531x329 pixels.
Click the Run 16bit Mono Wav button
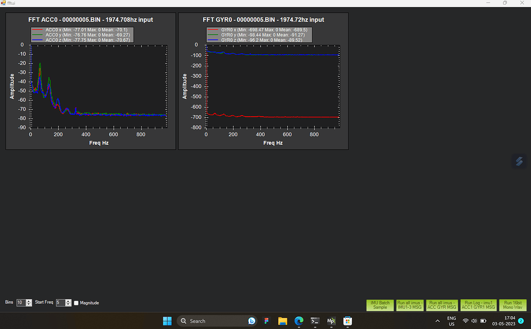tap(513, 305)
